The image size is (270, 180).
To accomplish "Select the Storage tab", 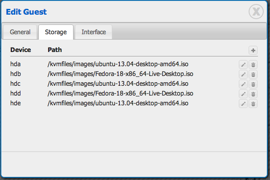I will tap(56, 32).
